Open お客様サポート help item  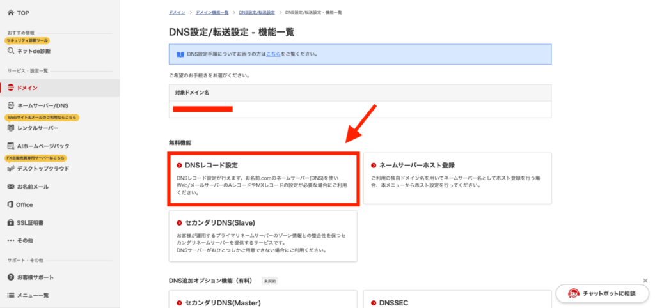pyautogui.click(x=11, y=277)
